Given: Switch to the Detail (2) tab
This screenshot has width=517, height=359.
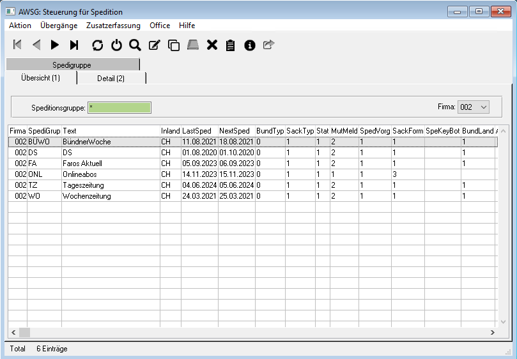Looking at the screenshot, I should click(x=111, y=78).
